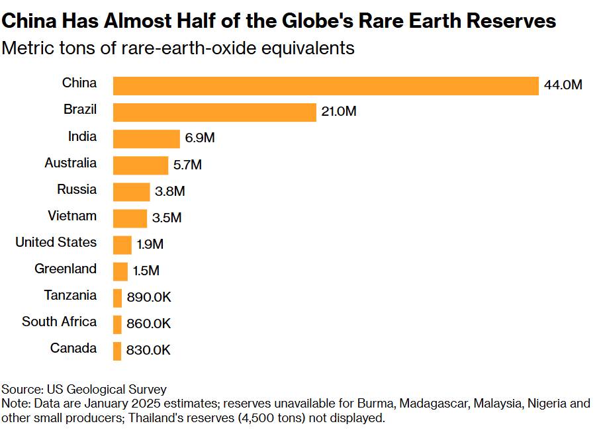Click the subtitle about rare-earth-oxide equivalents
This screenshot has height=438, width=597.
pos(178,48)
